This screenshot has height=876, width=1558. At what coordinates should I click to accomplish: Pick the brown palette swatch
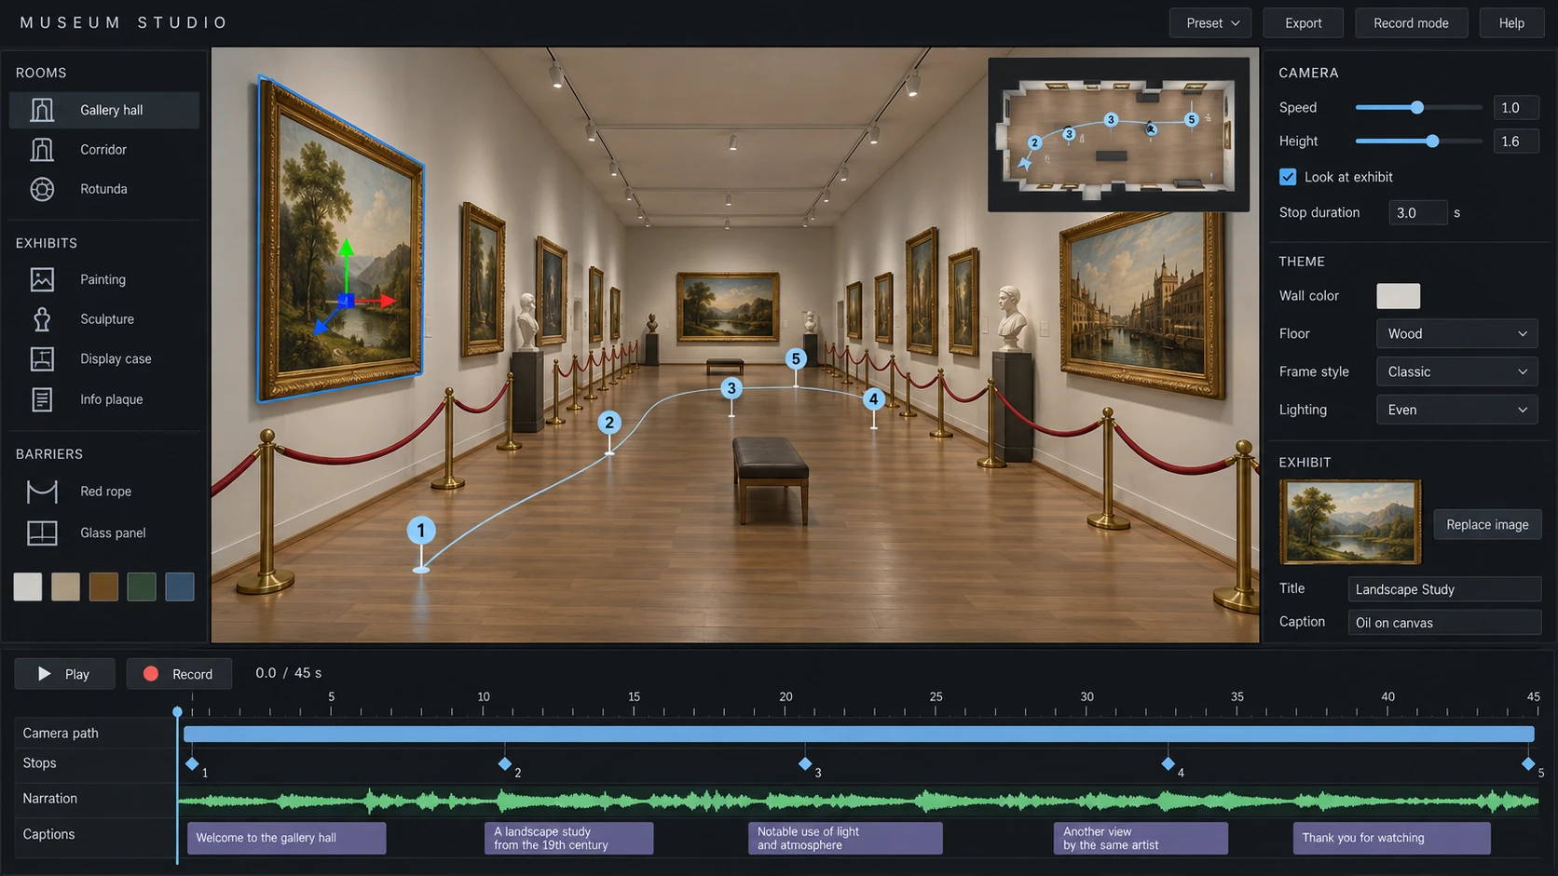103,586
